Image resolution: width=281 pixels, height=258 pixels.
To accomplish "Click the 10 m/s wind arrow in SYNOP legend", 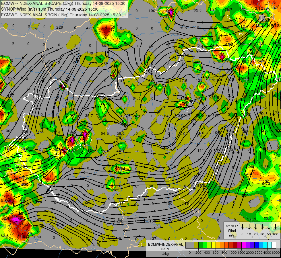I will (249, 226).
